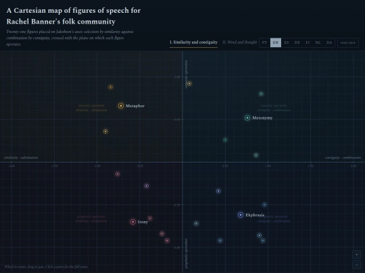Click the Metaphor label text

tap(135, 106)
